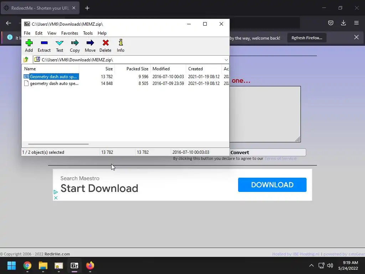Go up one folder level icon
Viewport: 365px width, 274px height.
[x=26, y=60]
